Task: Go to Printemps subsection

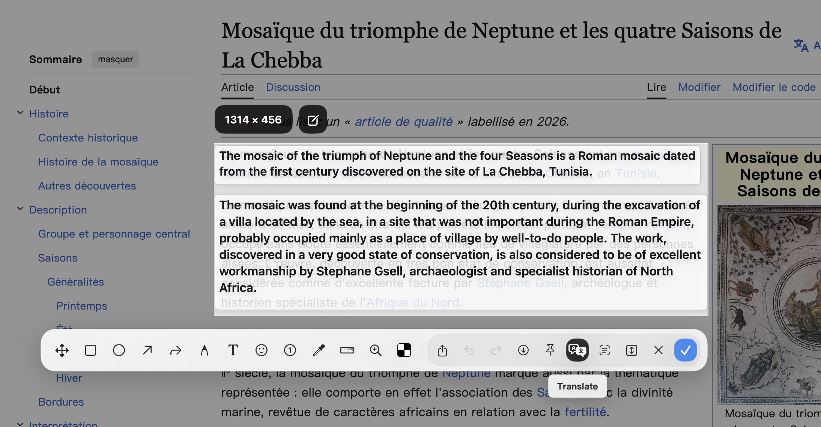Action: click(82, 306)
